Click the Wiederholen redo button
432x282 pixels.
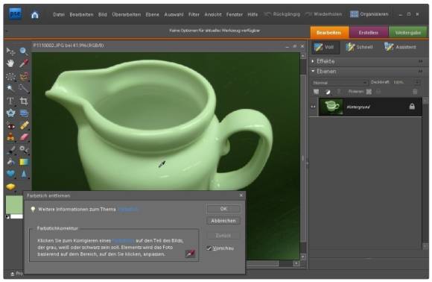click(x=323, y=14)
